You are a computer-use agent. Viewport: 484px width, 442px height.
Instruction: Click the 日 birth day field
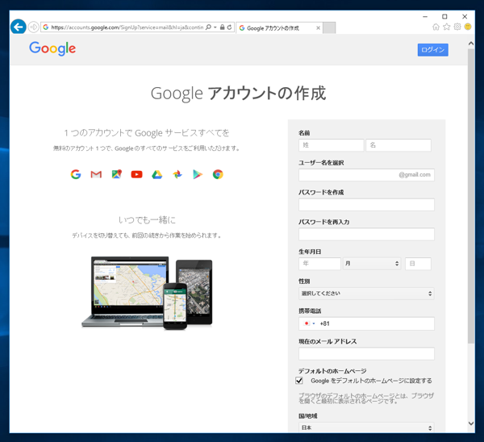(418, 264)
